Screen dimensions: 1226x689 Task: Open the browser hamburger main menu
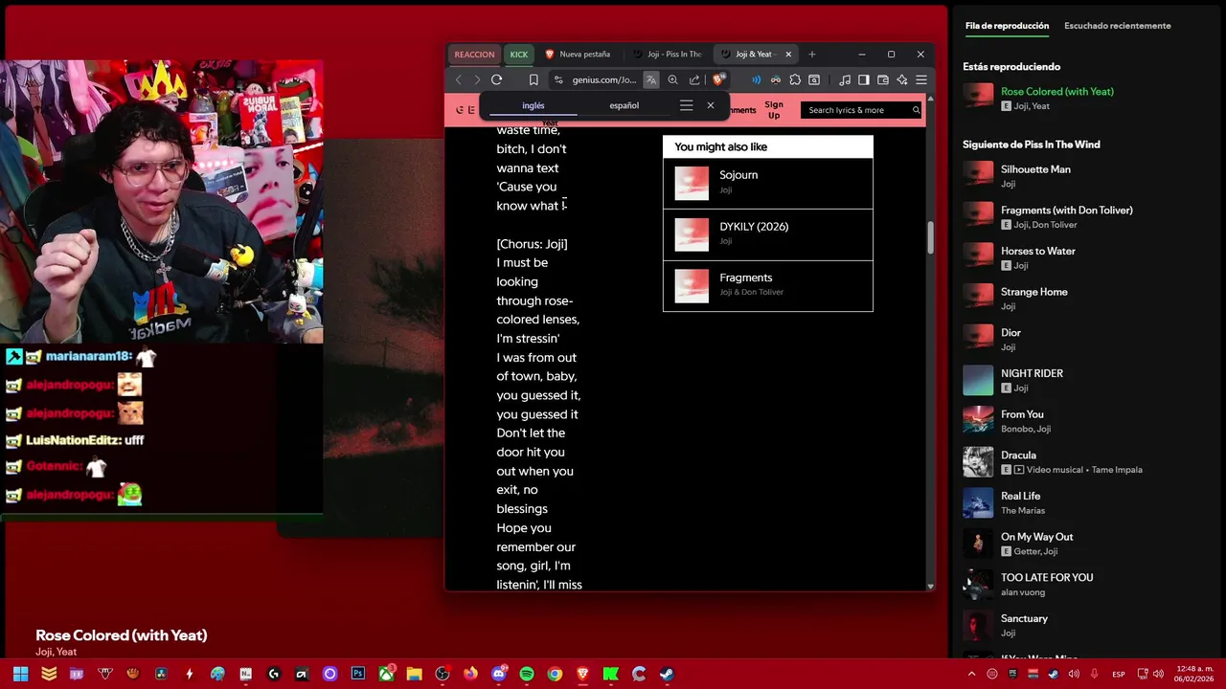pyautogui.click(x=921, y=80)
